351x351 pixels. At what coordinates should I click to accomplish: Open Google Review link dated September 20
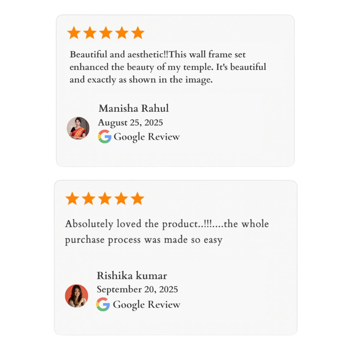click(146, 305)
